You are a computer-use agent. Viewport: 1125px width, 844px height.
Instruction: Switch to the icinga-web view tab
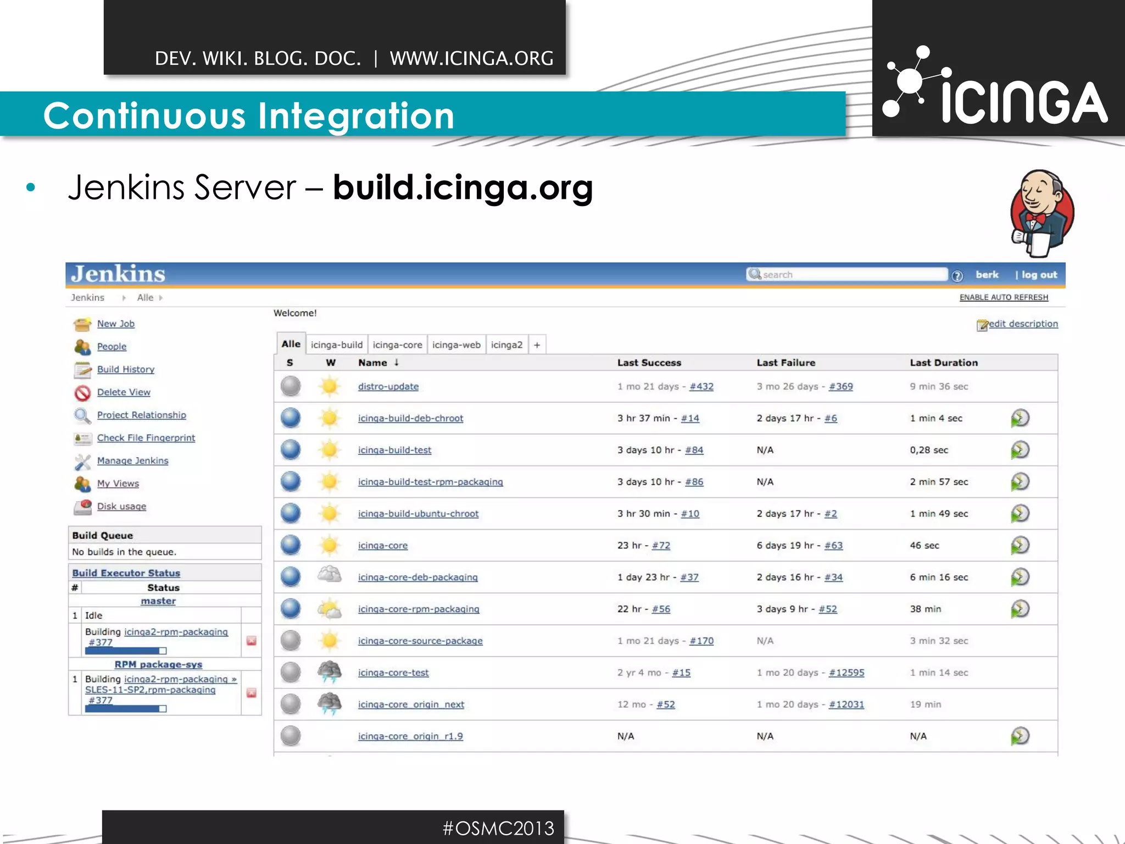tap(456, 345)
